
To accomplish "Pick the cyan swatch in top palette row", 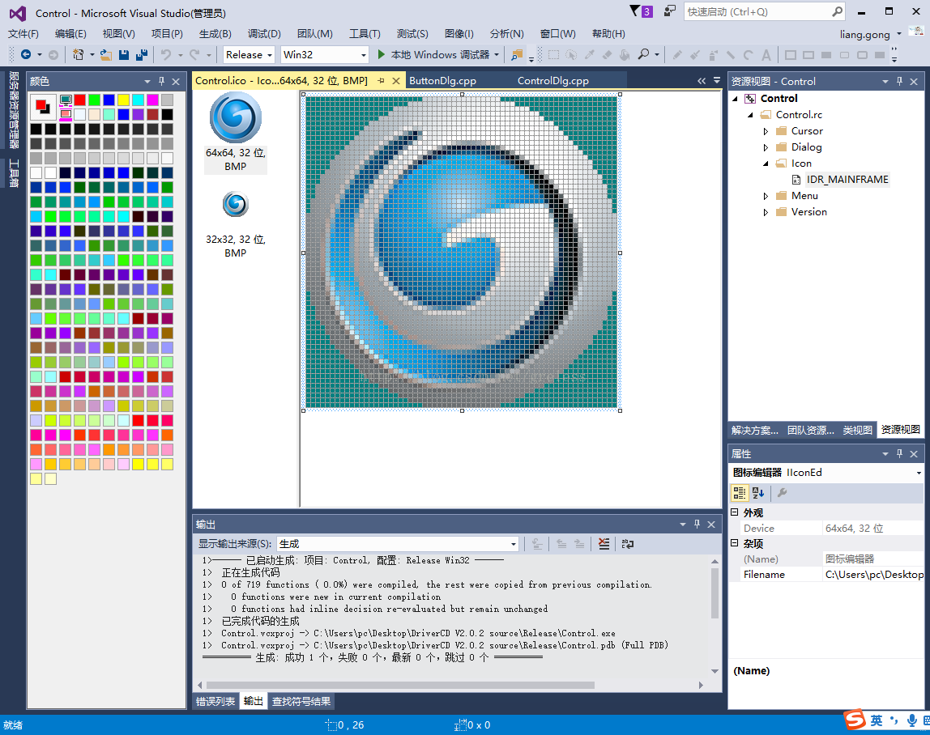I will click(139, 100).
